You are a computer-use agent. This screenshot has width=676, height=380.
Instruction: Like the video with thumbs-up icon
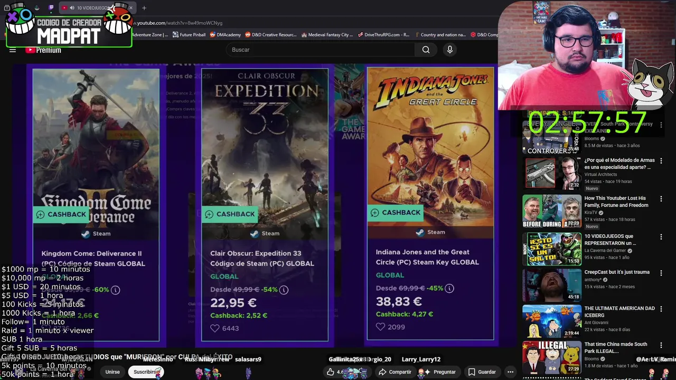point(331,372)
